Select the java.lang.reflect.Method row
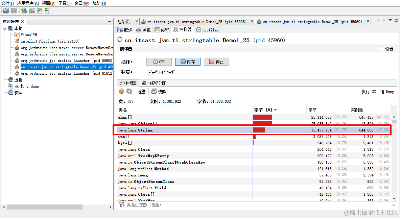This screenshot has height=218, width=400. click(x=254, y=169)
